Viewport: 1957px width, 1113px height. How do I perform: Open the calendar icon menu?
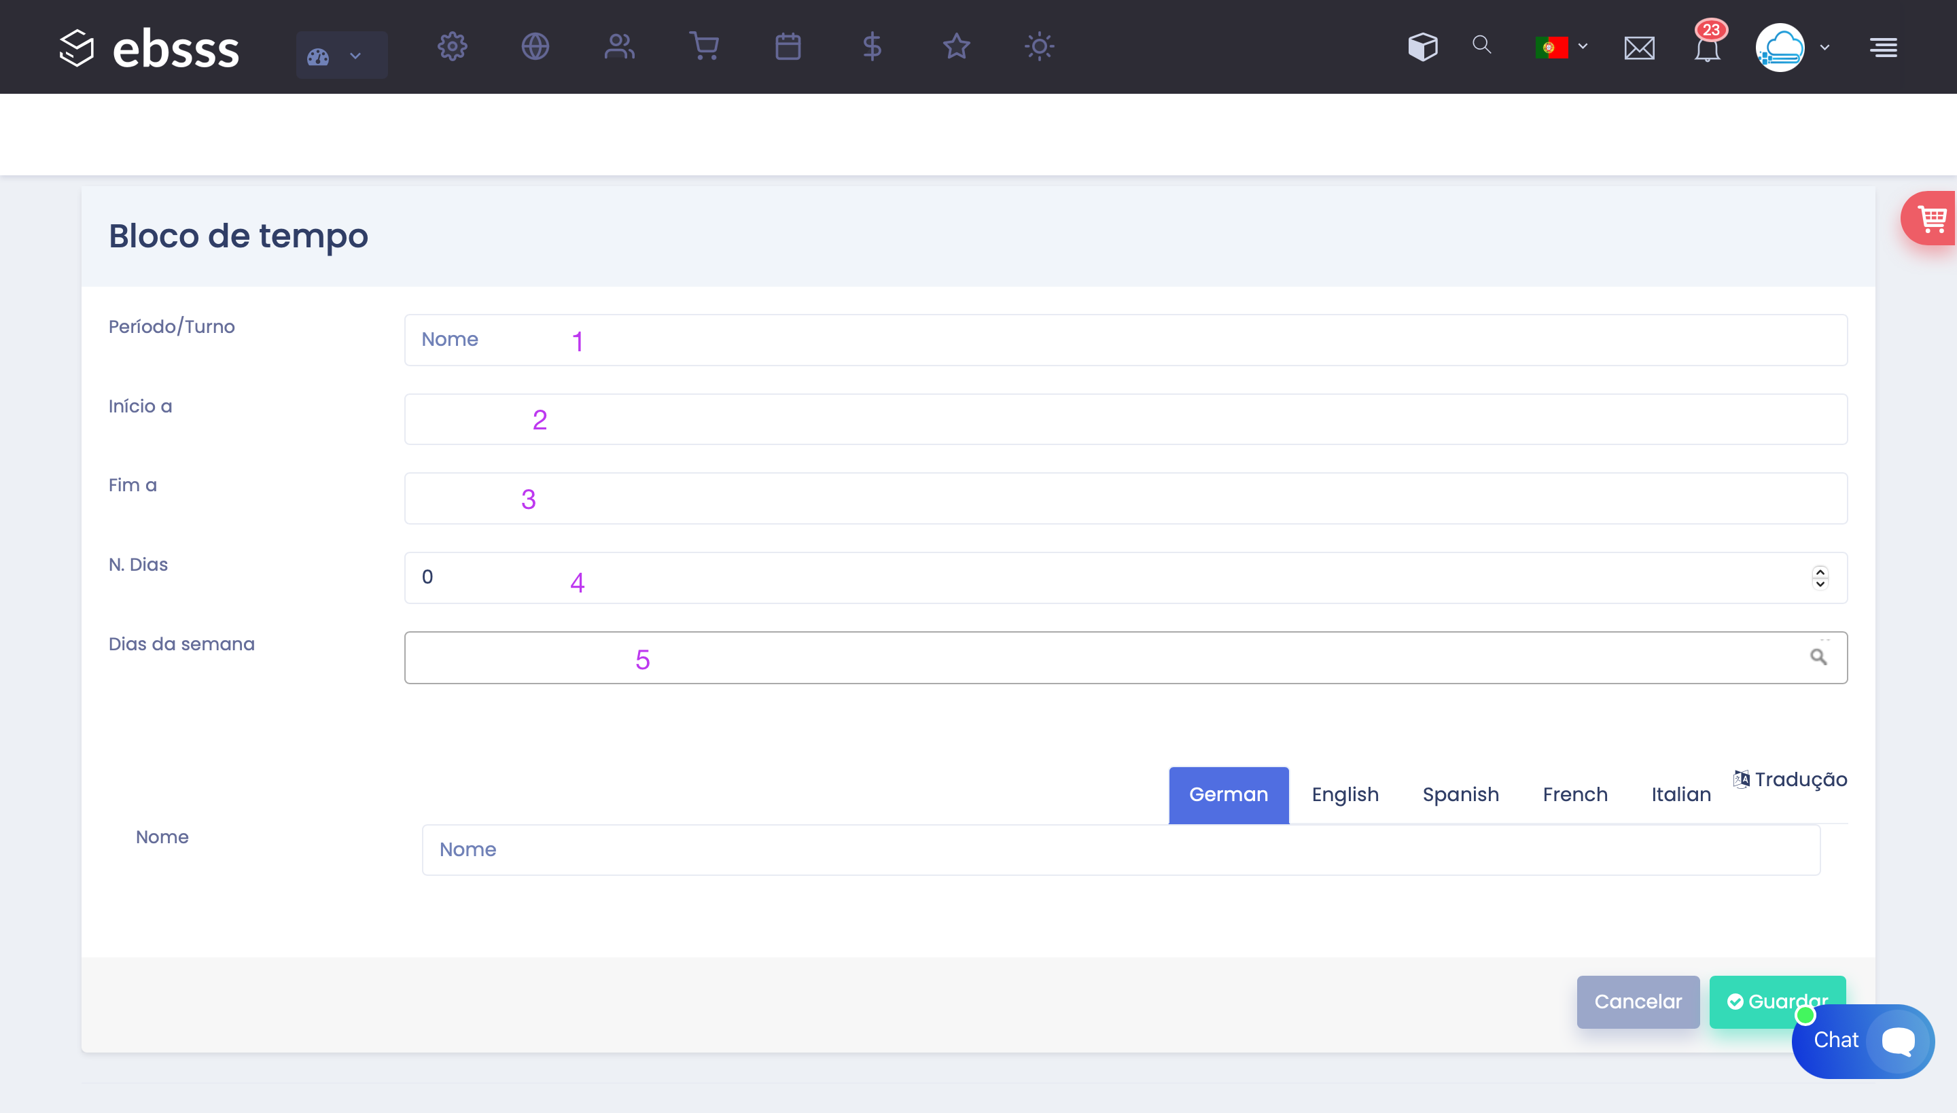point(788,47)
